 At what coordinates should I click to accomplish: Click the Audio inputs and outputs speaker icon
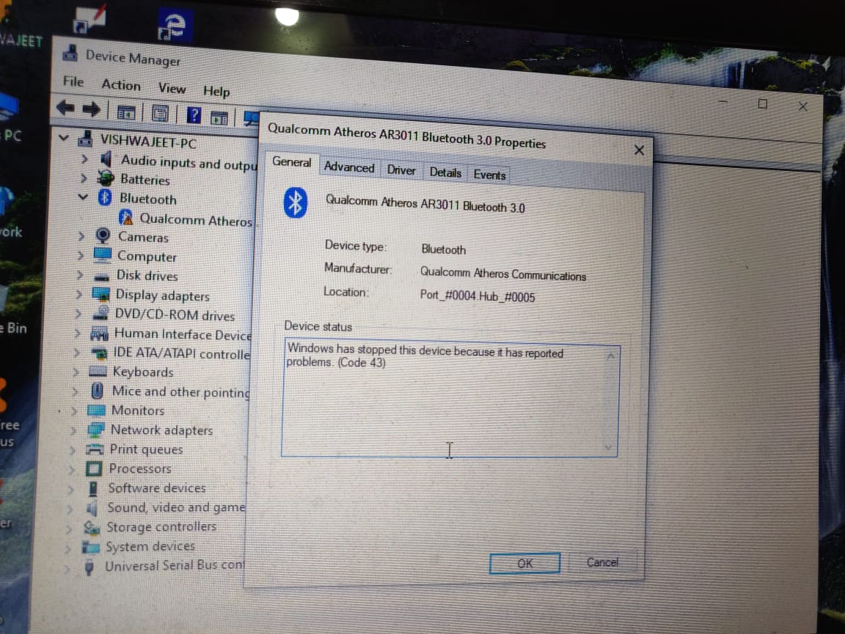(x=106, y=158)
